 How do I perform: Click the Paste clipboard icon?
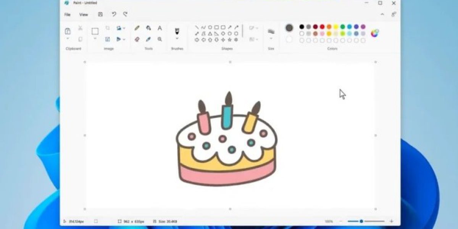(x=68, y=31)
